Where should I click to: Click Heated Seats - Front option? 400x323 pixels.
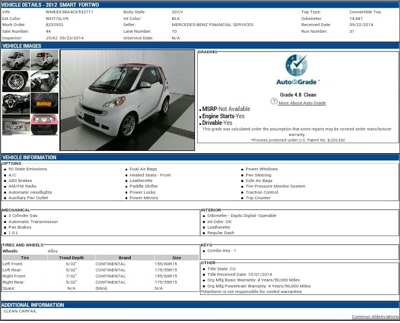pos(150,175)
